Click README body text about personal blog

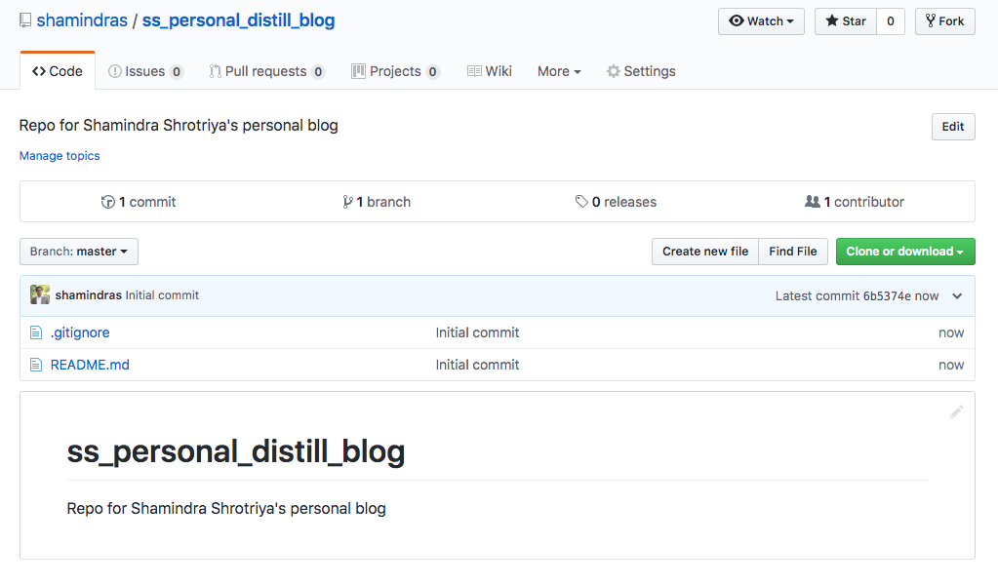pos(226,509)
